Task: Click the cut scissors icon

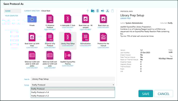Action: click(107, 11)
